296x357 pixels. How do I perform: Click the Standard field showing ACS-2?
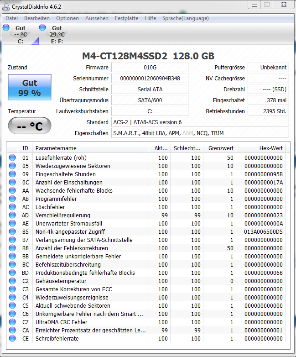point(200,122)
